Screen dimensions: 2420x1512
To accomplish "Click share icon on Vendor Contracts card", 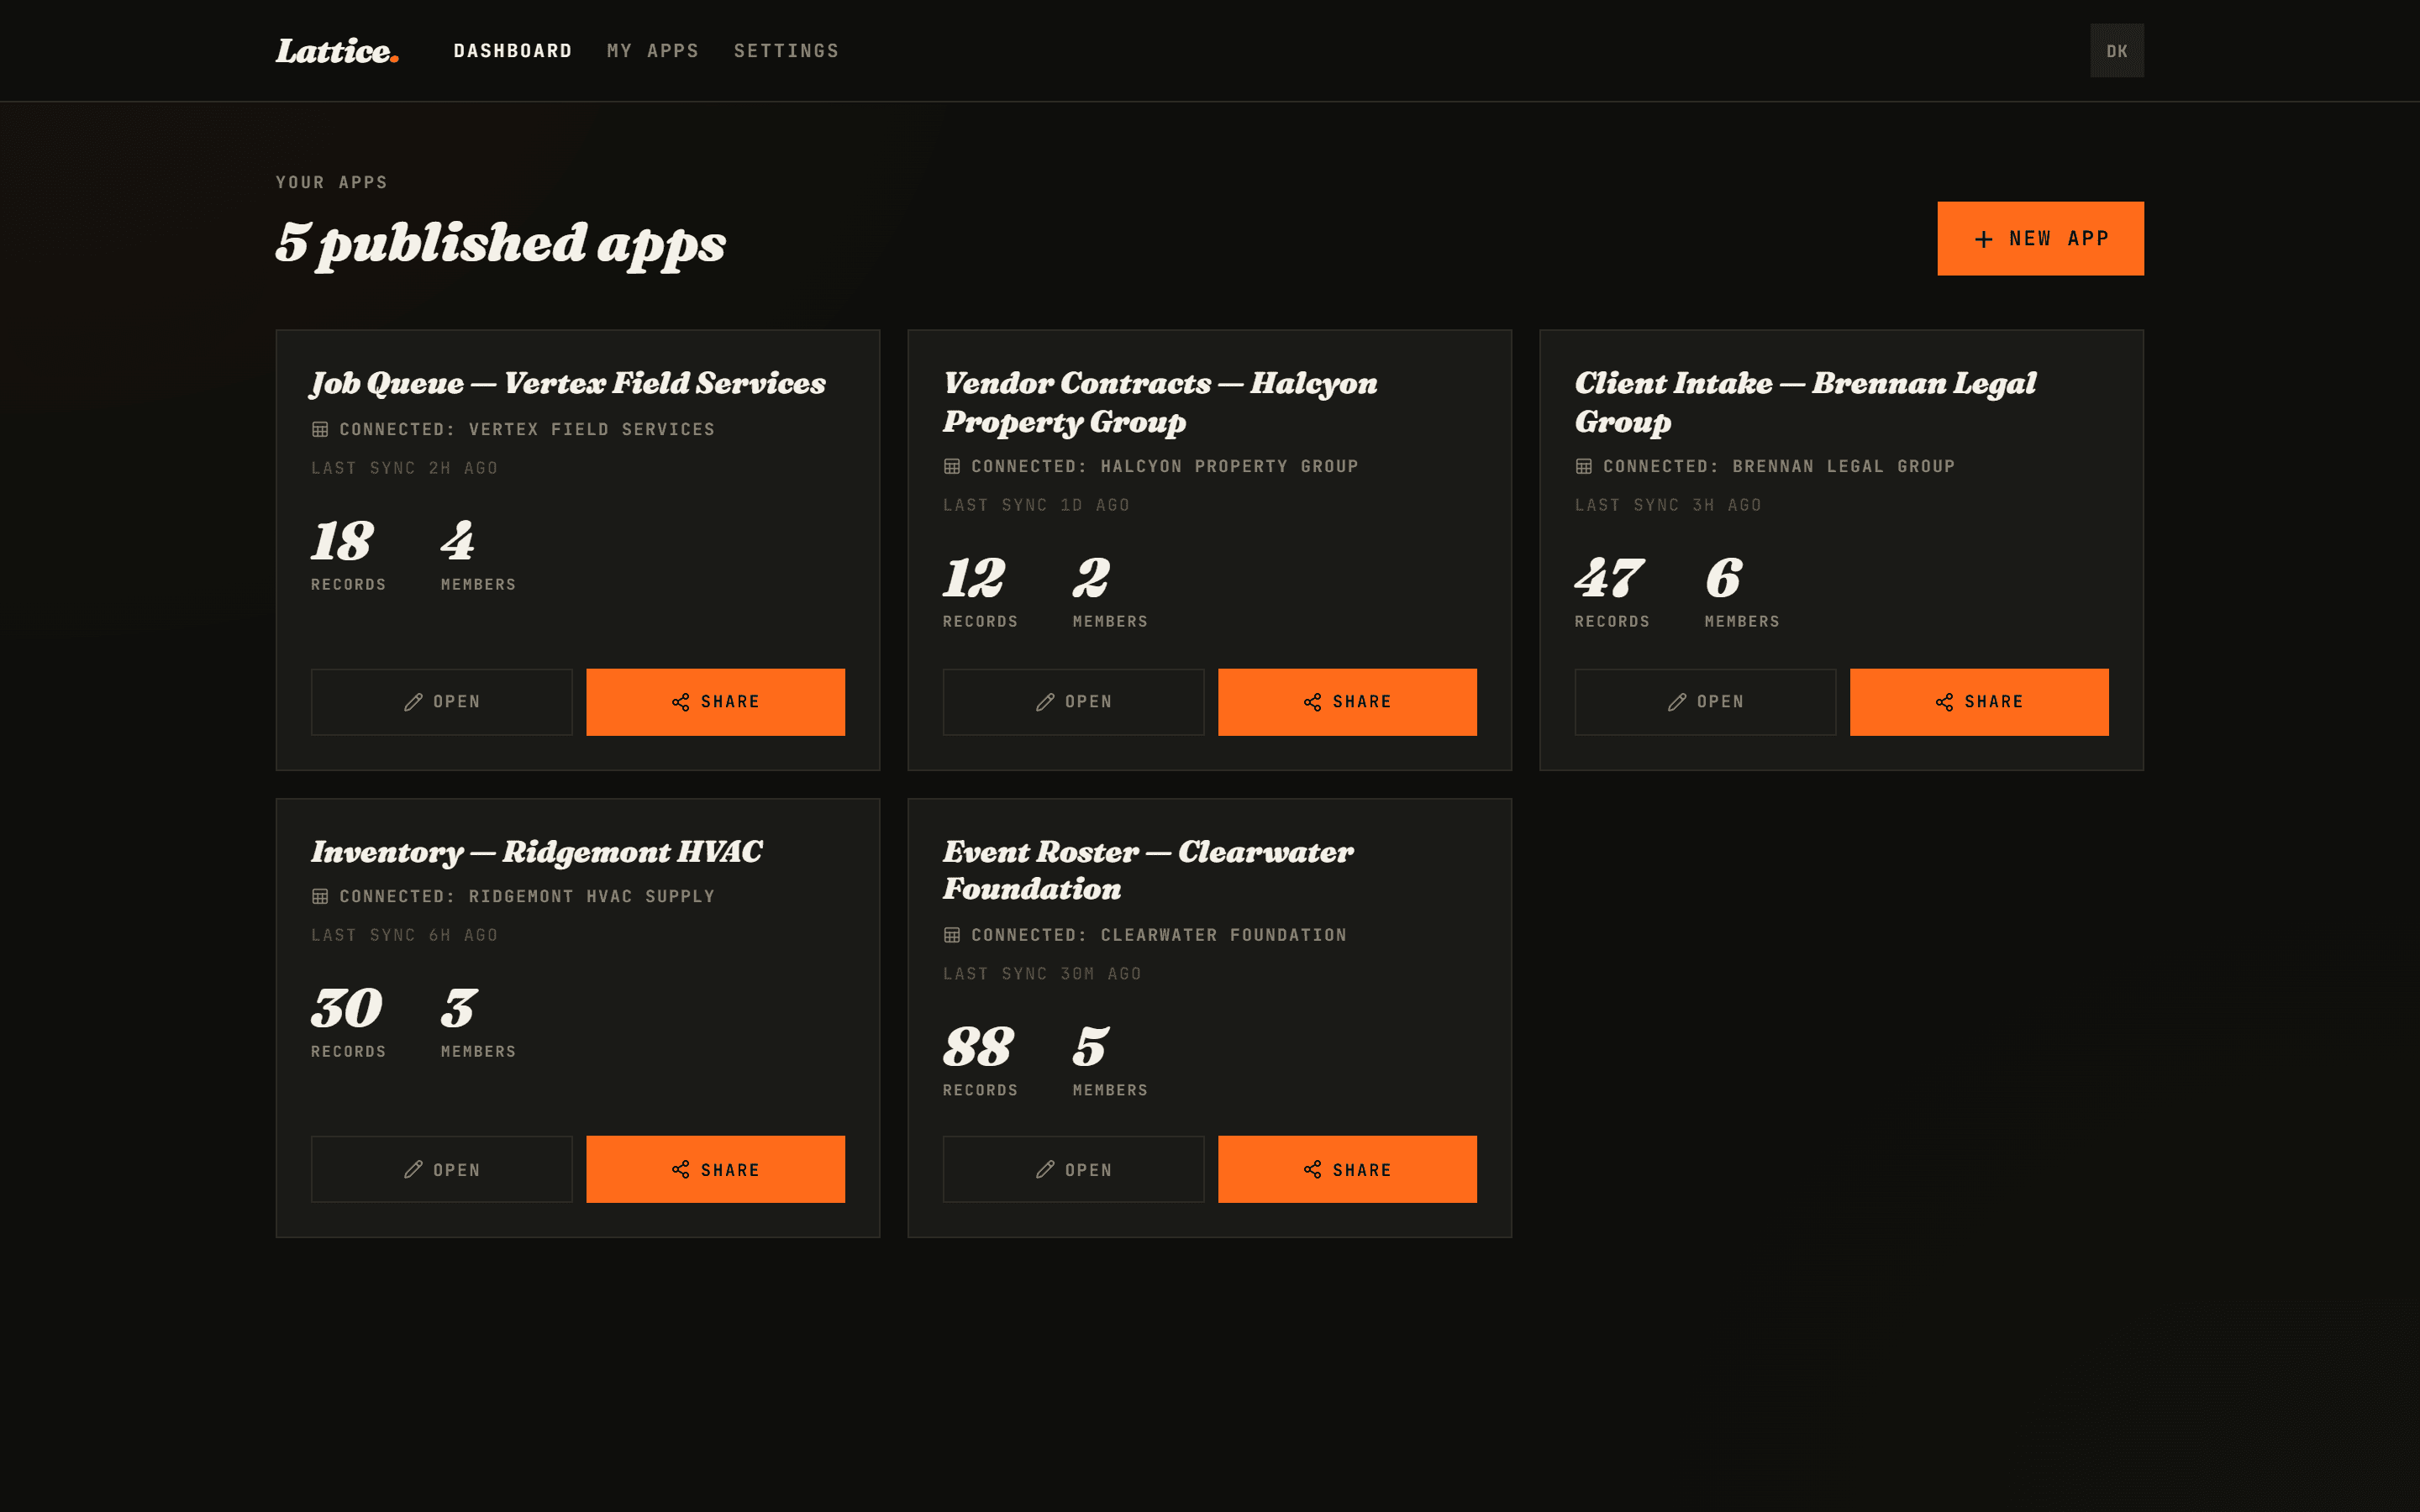I will coord(1313,702).
